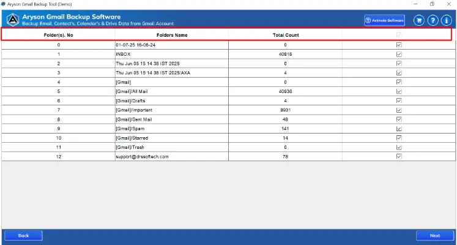Select the [Gmail]/All Mail folder name

132,91
